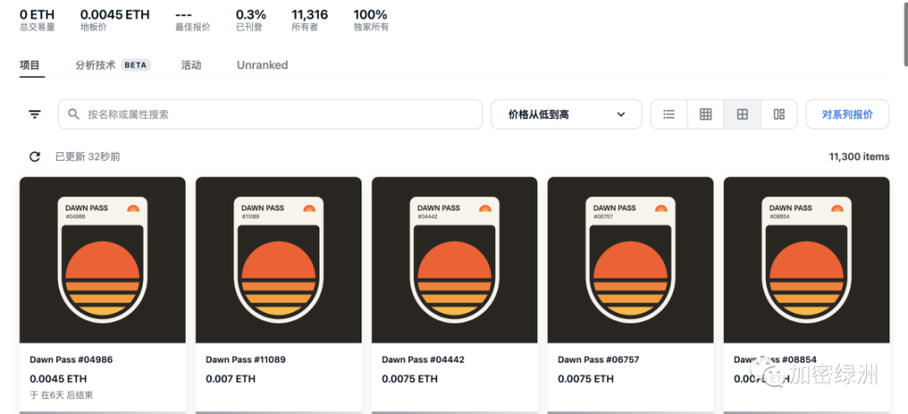This screenshot has height=414, width=908.
Task: Open Dawn Pass #04442 thumbnail
Action: pos(455,260)
